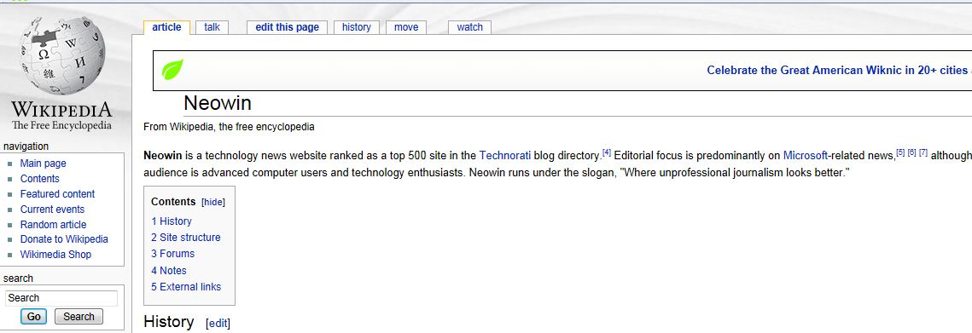The height and width of the screenshot is (333, 972).
Task: Open the edit this page tab
Action: point(287,27)
